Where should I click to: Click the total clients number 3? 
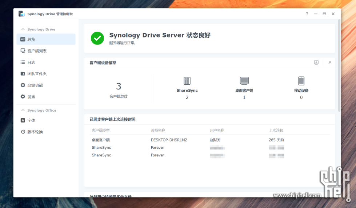[x=119, y=86]
